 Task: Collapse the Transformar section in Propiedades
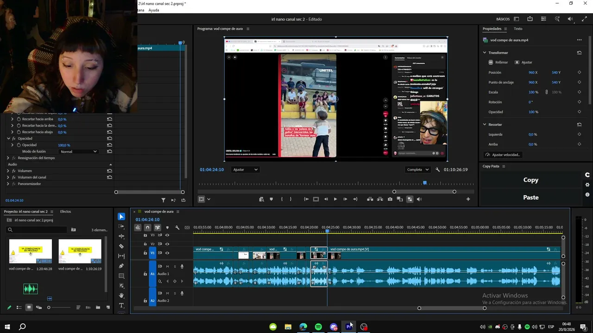click(485, 53)
